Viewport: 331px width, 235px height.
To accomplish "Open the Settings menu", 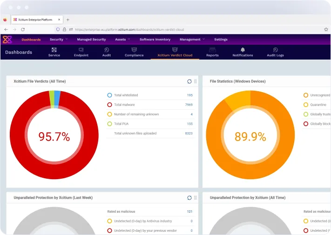I will [x=221, y=40].
